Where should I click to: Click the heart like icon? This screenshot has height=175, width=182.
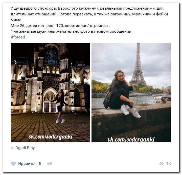13,164
